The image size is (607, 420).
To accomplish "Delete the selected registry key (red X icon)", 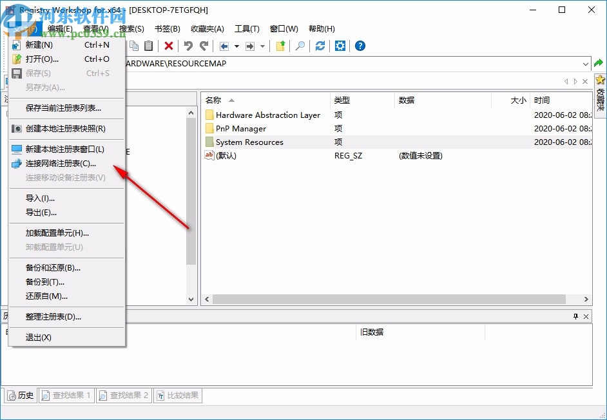I will pyautogui.click(x=168, y=46).
